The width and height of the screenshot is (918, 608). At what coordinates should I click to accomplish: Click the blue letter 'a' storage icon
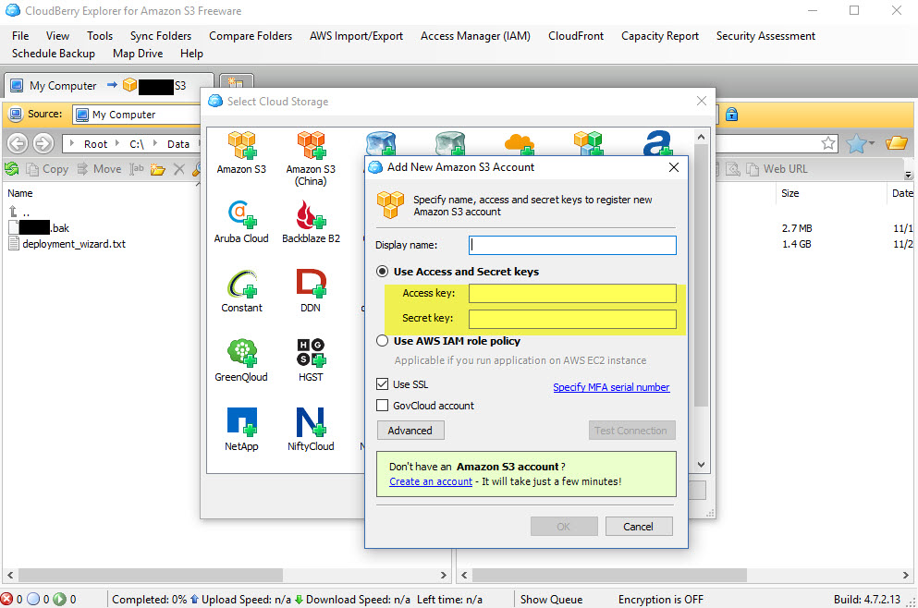tap(657, 143)
